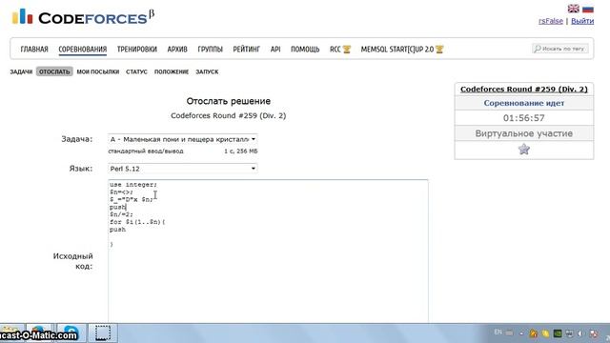The width and height of the screenshot is (610, 343).
Task: Click the '$n/=2;' code line
Action: [121, 214]
